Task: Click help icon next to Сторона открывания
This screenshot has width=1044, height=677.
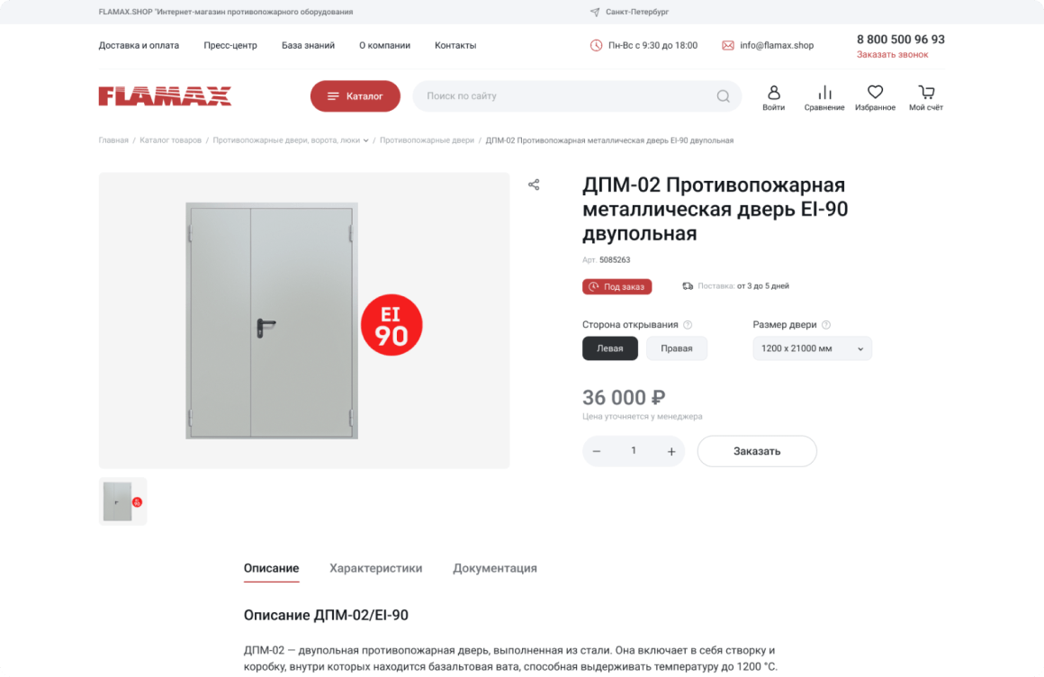Action: pos(688,324)
